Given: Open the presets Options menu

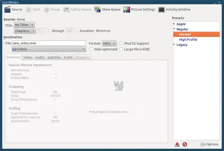Looking at the screenshot, I should click(x=209, y=144).
